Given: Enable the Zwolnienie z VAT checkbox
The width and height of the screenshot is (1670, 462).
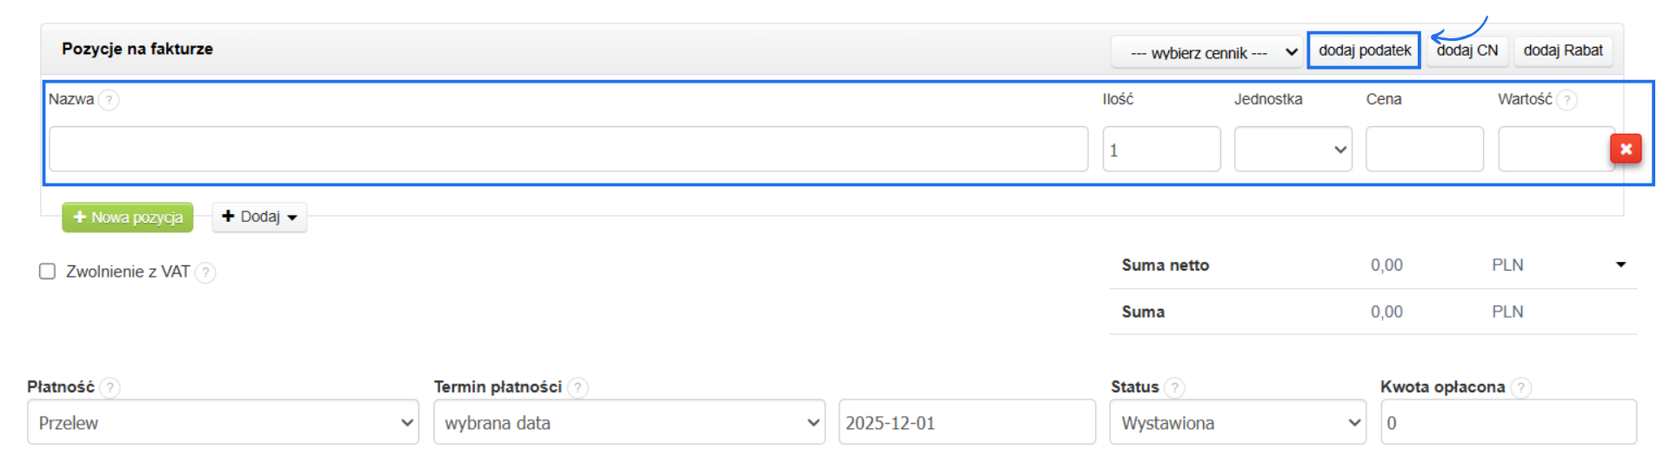Looking at the screenshot, I should click(x=48, y=271).
